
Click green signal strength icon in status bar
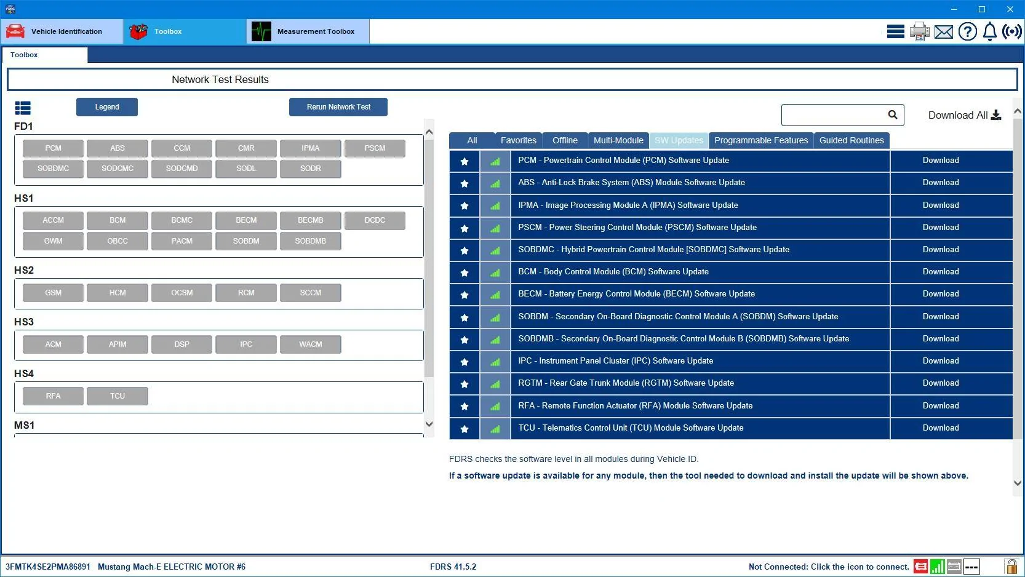(x=938, y=567)
